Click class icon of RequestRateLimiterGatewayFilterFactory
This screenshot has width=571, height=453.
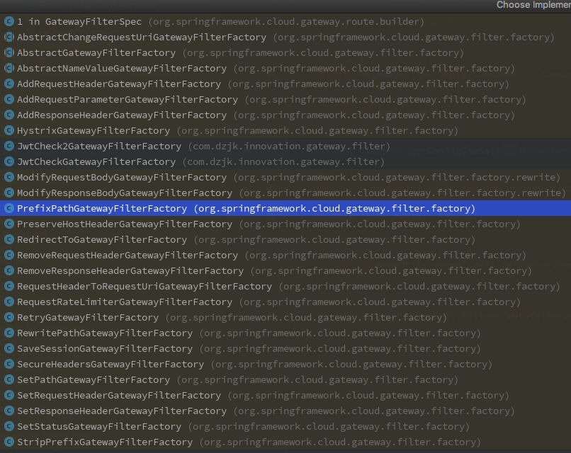tap(9, 302)
